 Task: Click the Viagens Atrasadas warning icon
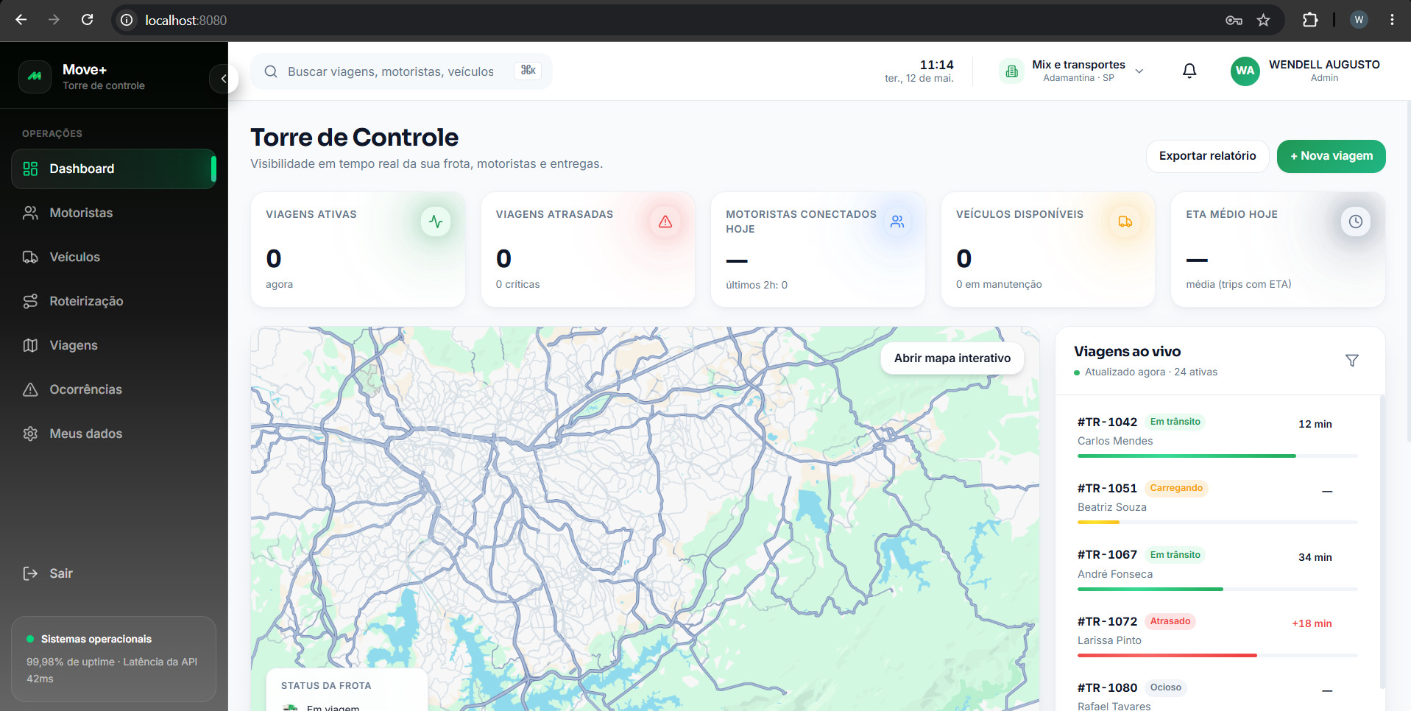665,222
